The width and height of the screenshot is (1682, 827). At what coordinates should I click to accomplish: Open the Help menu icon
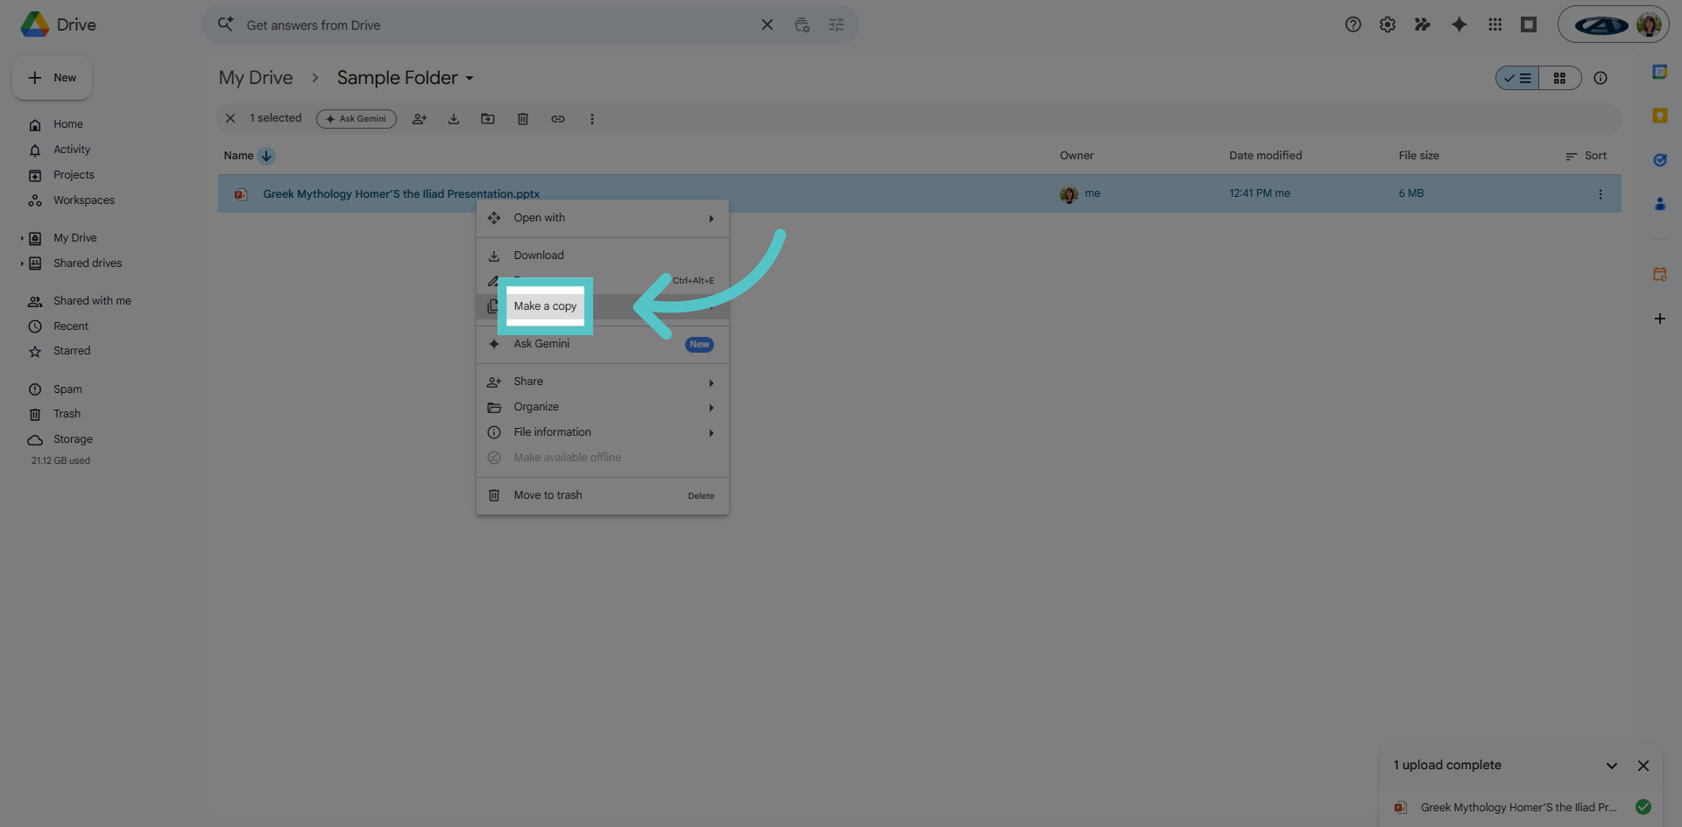pos(1353,25)
